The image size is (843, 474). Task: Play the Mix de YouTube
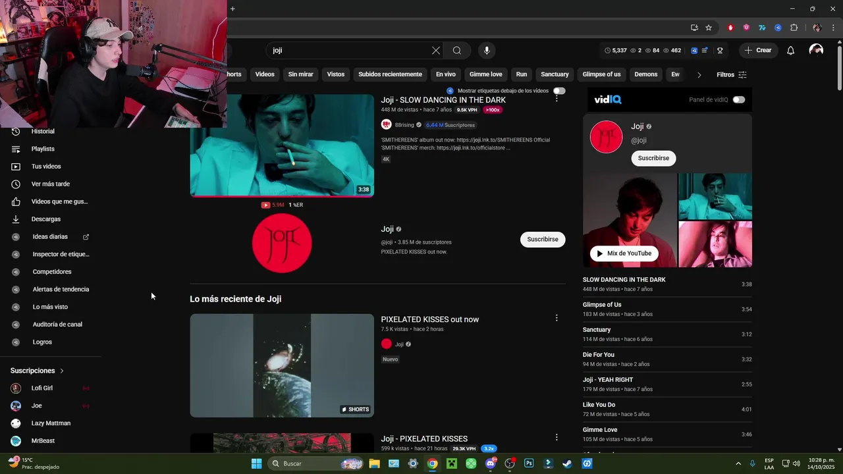point(624,253)
